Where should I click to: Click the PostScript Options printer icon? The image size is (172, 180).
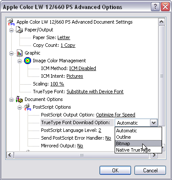pos(28,107)
